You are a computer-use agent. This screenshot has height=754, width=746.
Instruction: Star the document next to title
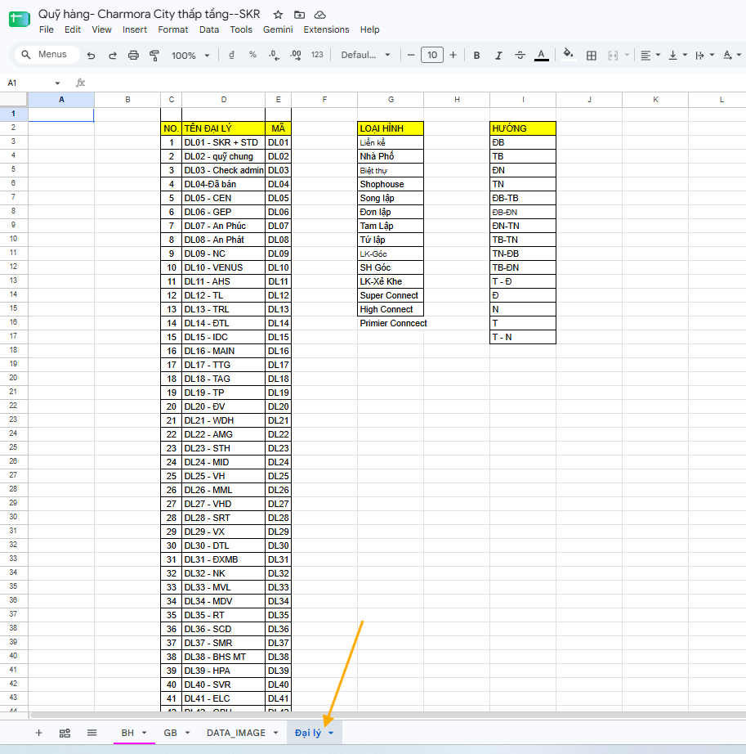(278, 15)
